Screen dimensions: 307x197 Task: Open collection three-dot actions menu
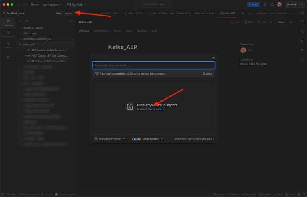[x=291, y=22]
